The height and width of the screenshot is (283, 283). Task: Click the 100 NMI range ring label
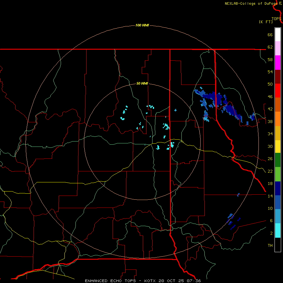point(142,25)
